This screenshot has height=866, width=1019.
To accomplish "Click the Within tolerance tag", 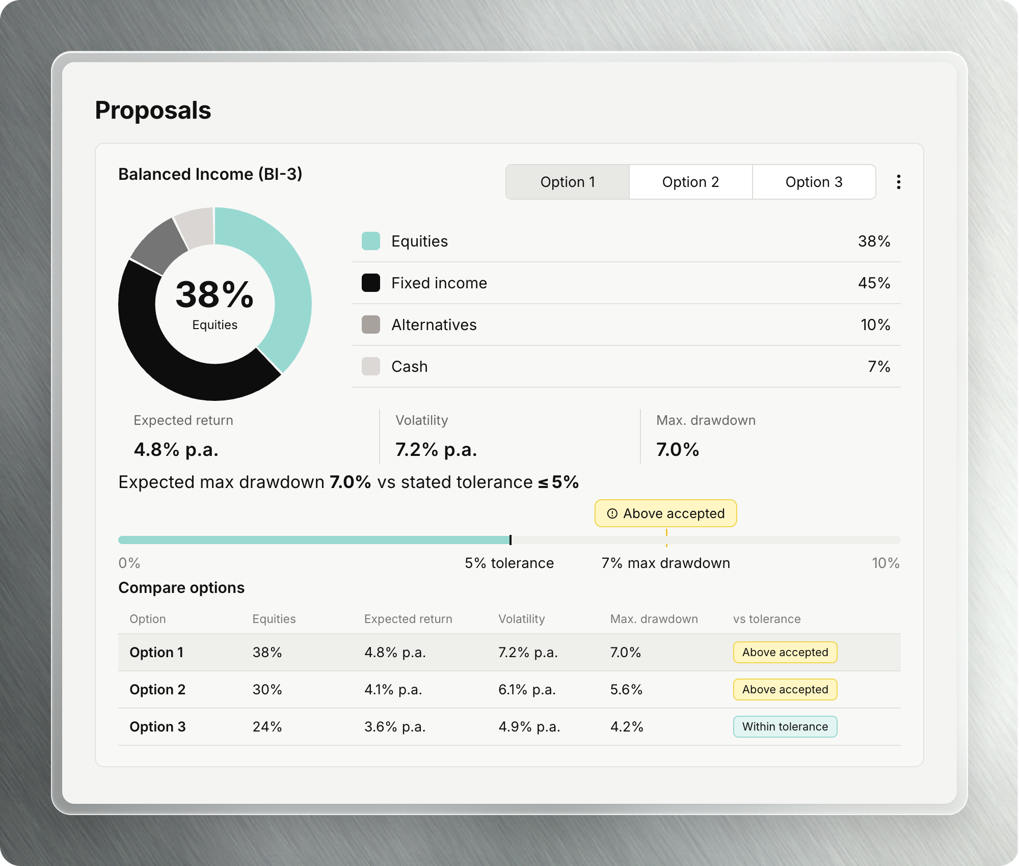I will coord(785,726).
